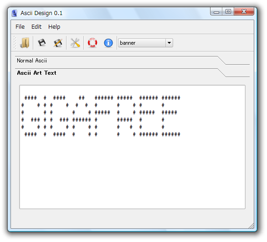Click the blue info about icon

pyautogui.click(x=108, y=43)
